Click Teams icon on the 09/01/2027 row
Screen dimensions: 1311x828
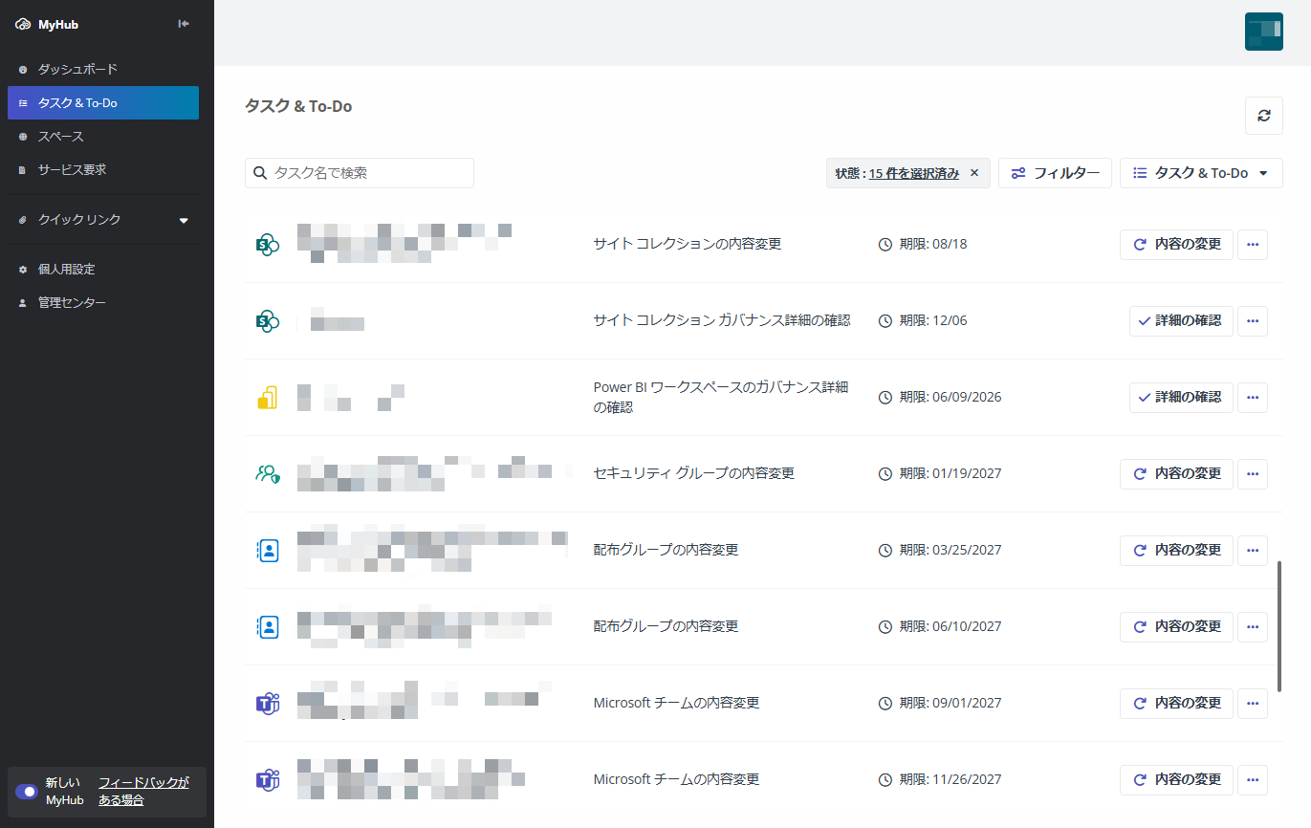(x=267, y=704)
